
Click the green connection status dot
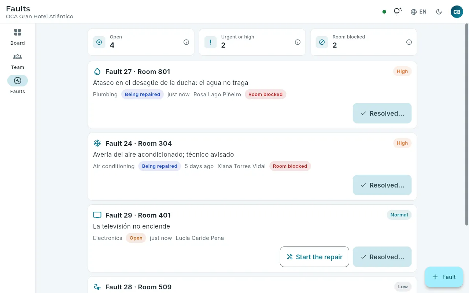[384, 12]
